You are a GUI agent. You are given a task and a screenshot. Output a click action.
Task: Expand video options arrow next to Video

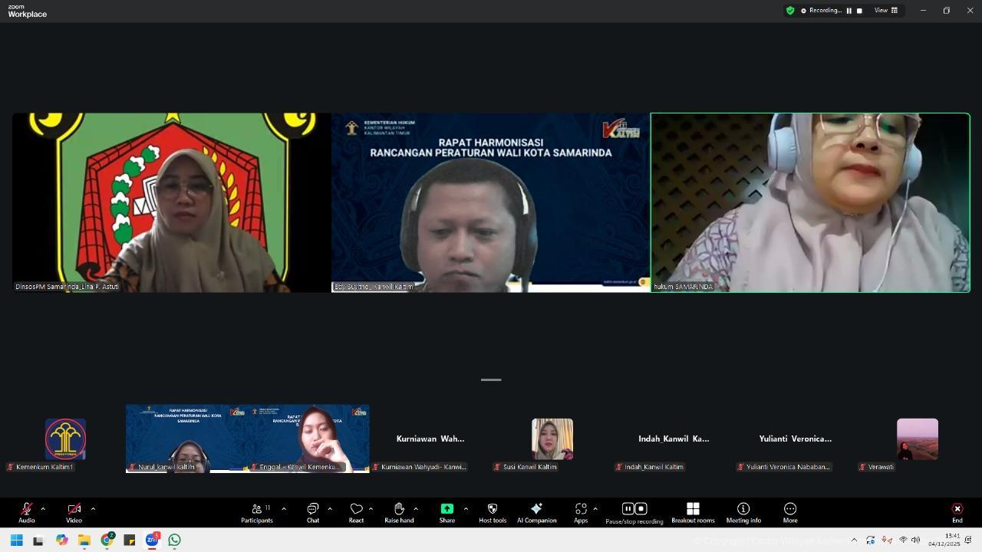coord(93,508)
